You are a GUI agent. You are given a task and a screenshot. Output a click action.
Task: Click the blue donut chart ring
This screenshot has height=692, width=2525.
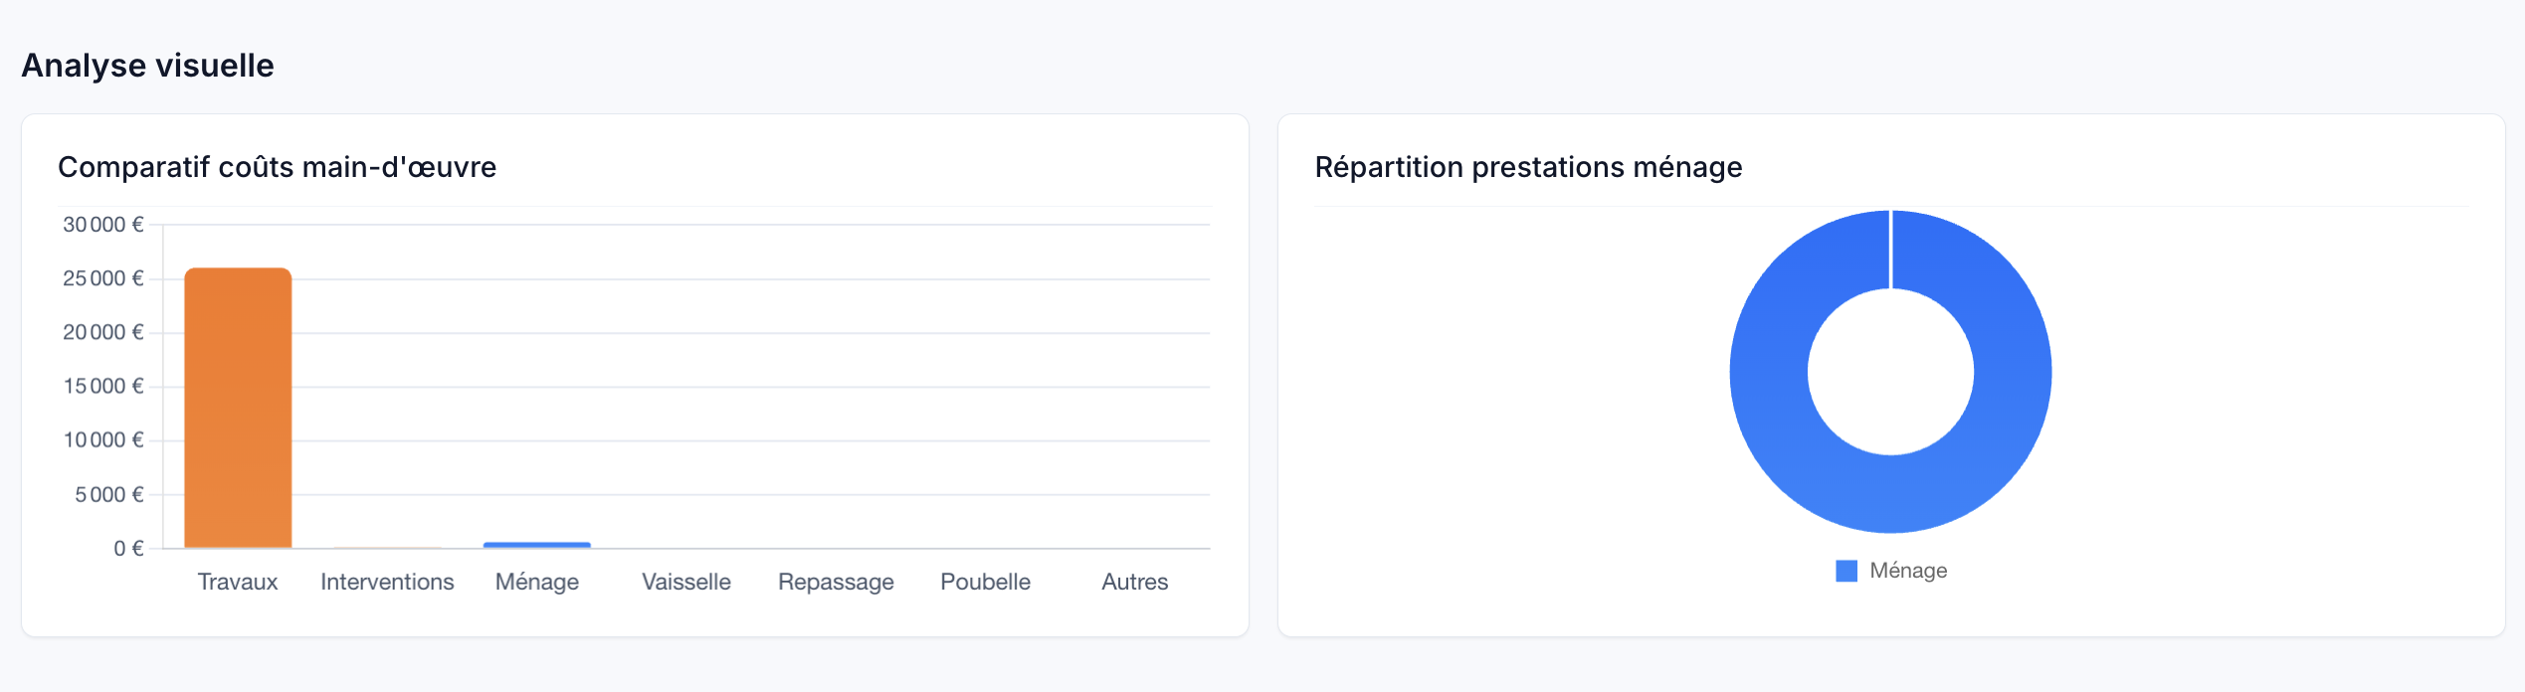tap(1771, 372)
